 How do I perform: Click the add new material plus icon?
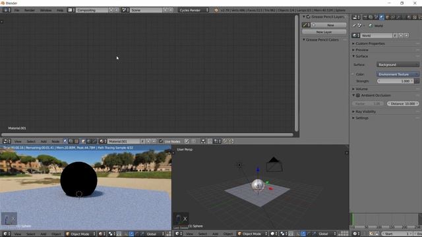coord(148,141)
